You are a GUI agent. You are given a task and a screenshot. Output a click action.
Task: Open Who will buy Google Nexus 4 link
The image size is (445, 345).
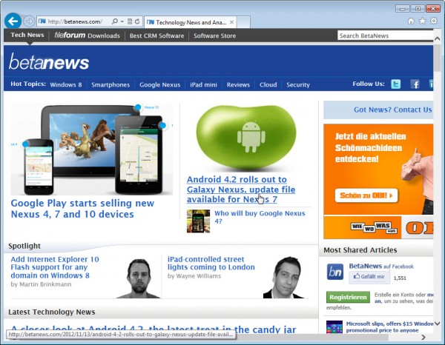click(x=260, y=217)
